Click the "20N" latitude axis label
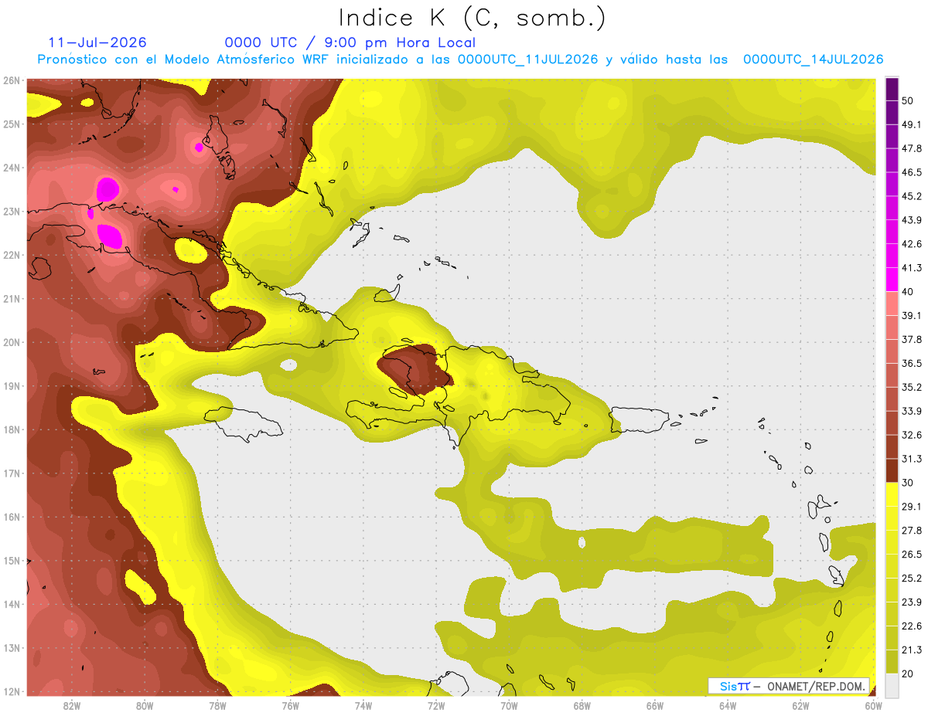The image size is (928, 716). tap(12, 342)
